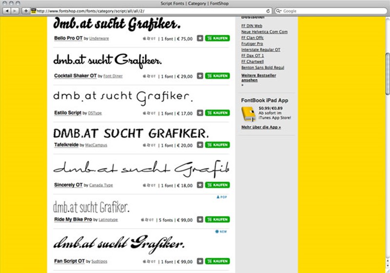Click the NEW badge on Fan Script OT
The image size is (390, 273).
pyautogui.click(x=221, y=232)
